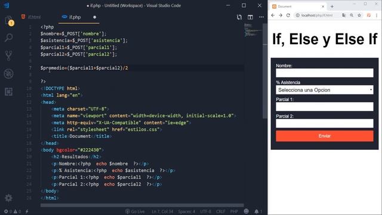Change language mode from PHP
This screenshot has height=215, width=382.
pyautogui.click(x=234, y=211)
